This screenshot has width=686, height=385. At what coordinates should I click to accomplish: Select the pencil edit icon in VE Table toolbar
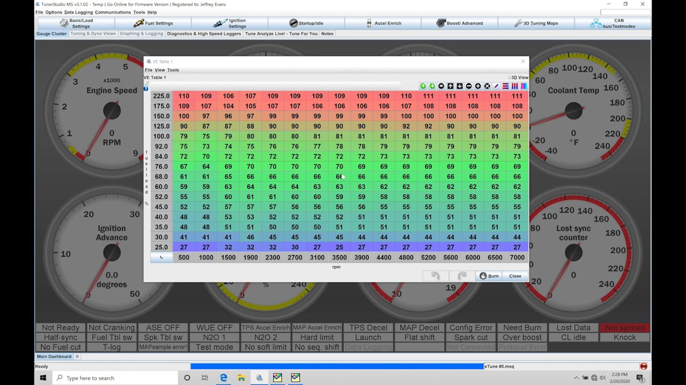coord(496,86)
